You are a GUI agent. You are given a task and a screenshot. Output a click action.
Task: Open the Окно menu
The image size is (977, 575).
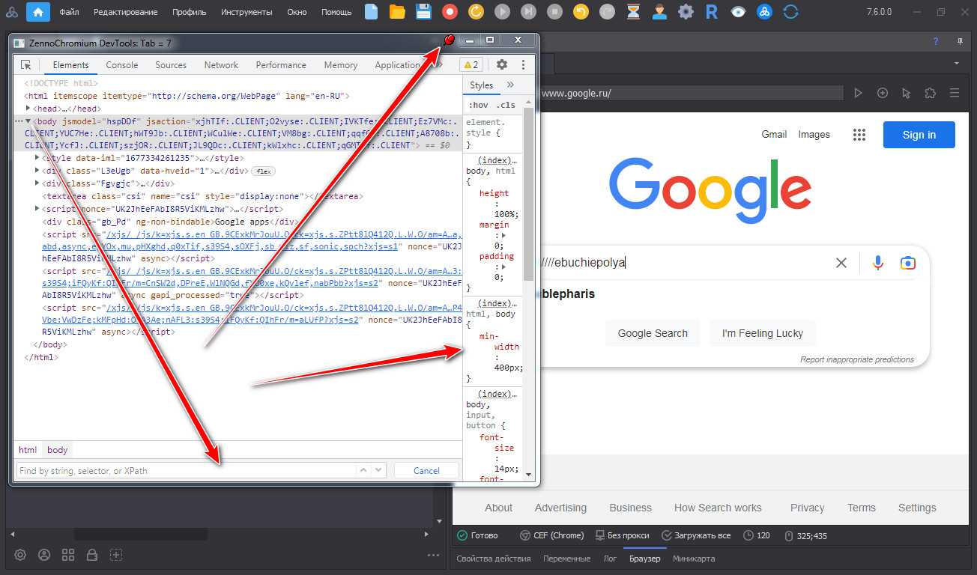point(297,13)
